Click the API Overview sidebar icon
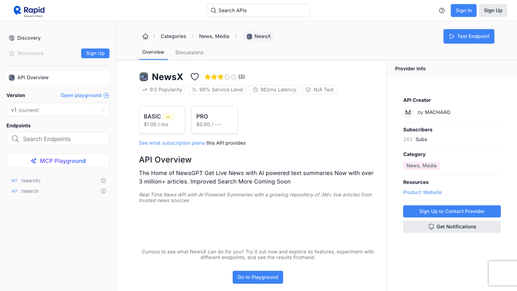517x291 pixels. click(x=12, y=78)
